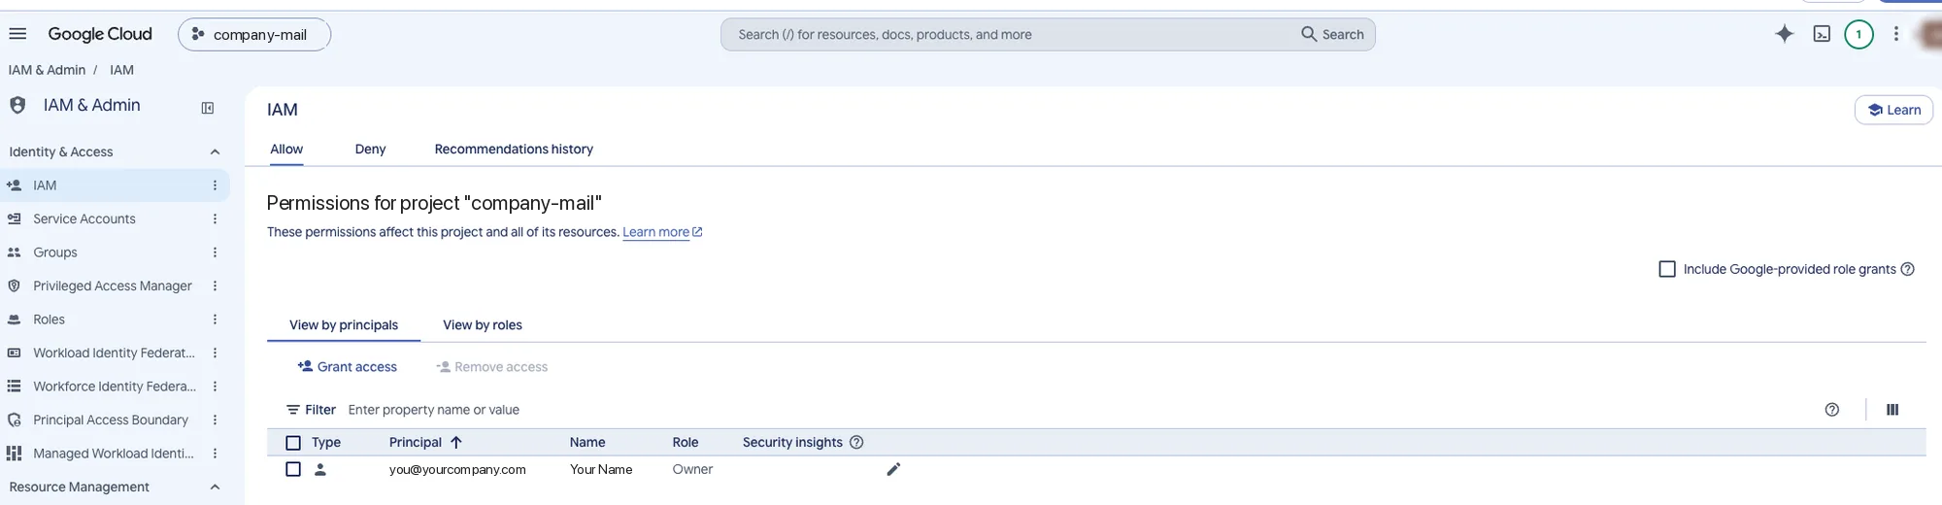Click the Managed Workload Identities icon
The image size is (1942, 505).
(x=14, y=453)
